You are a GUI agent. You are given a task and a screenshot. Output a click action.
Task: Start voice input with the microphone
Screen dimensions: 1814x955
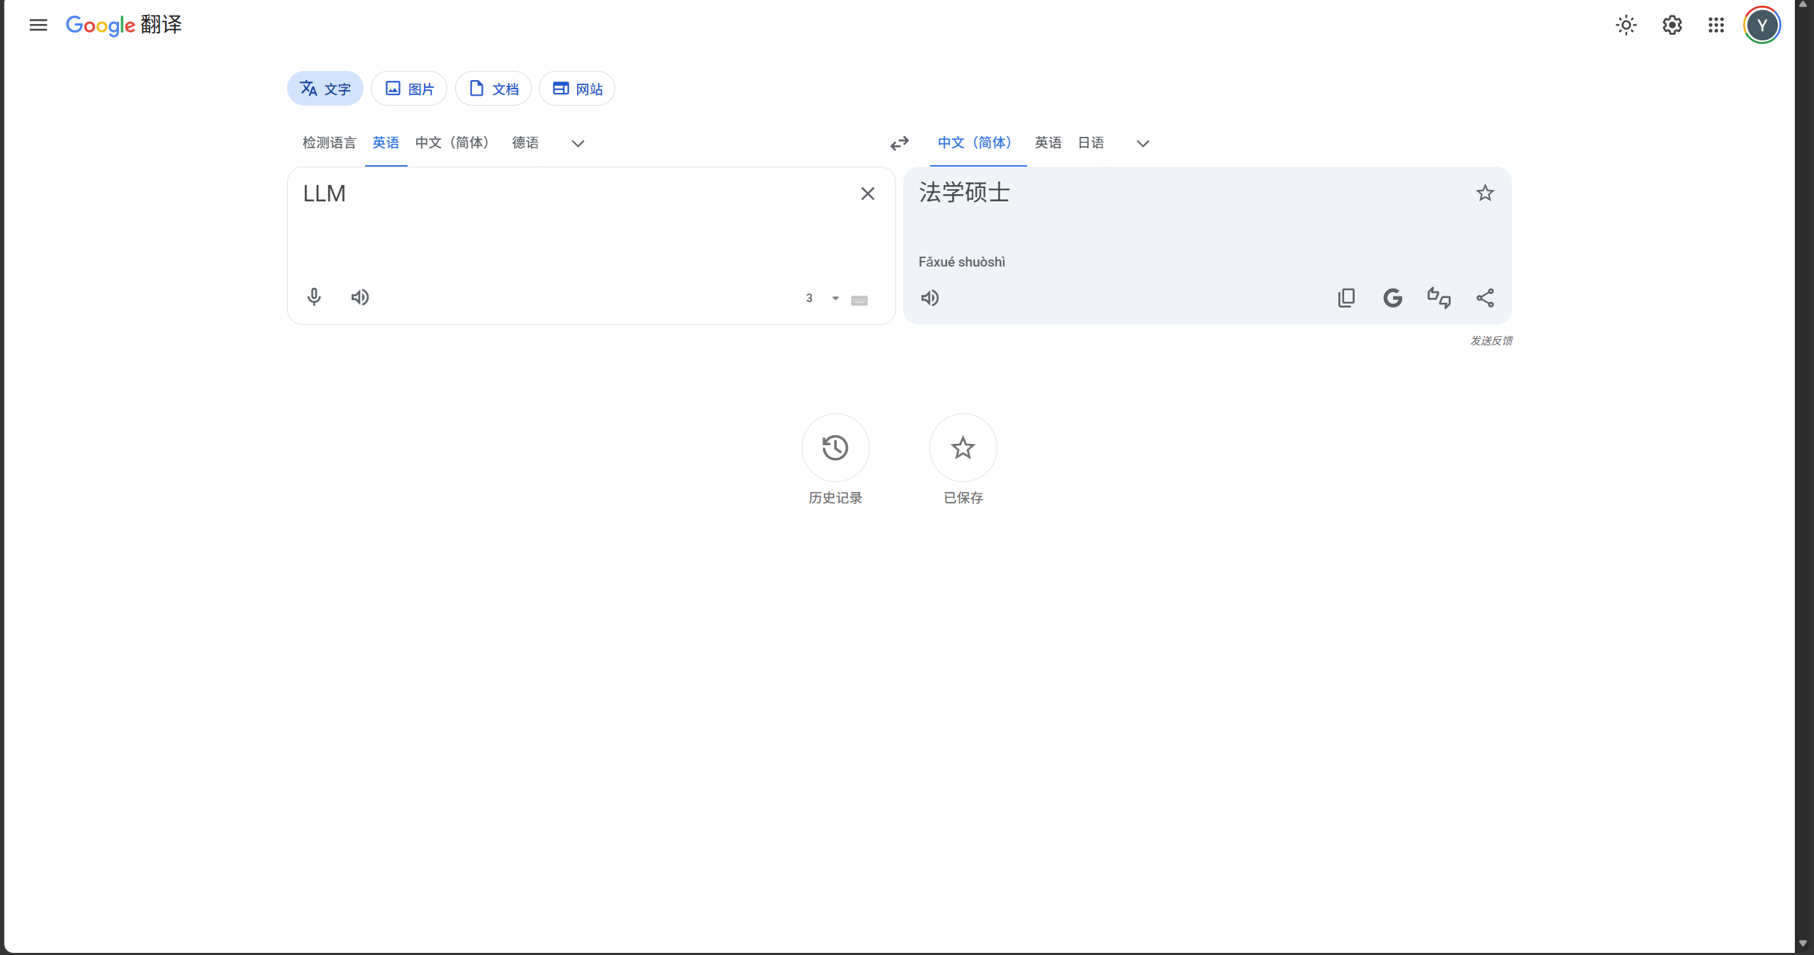click(314, 297)
